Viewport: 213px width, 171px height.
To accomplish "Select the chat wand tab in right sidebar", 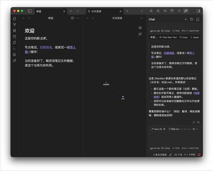I will [x=186, y=11].
